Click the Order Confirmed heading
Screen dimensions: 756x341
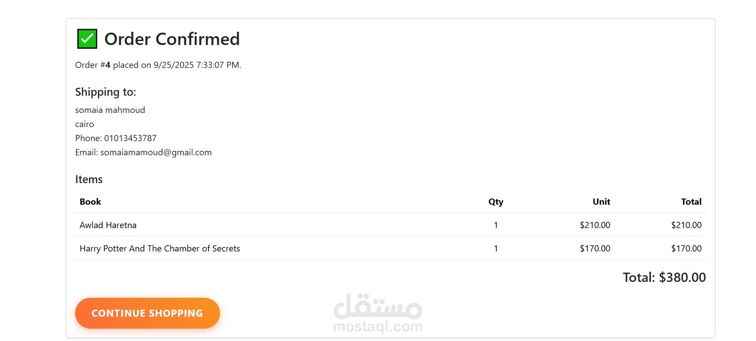[172, 39]
